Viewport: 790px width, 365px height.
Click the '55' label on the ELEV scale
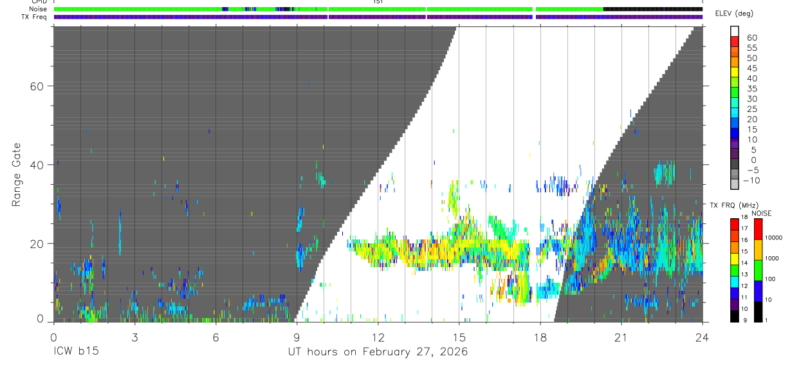pos(752,48)
